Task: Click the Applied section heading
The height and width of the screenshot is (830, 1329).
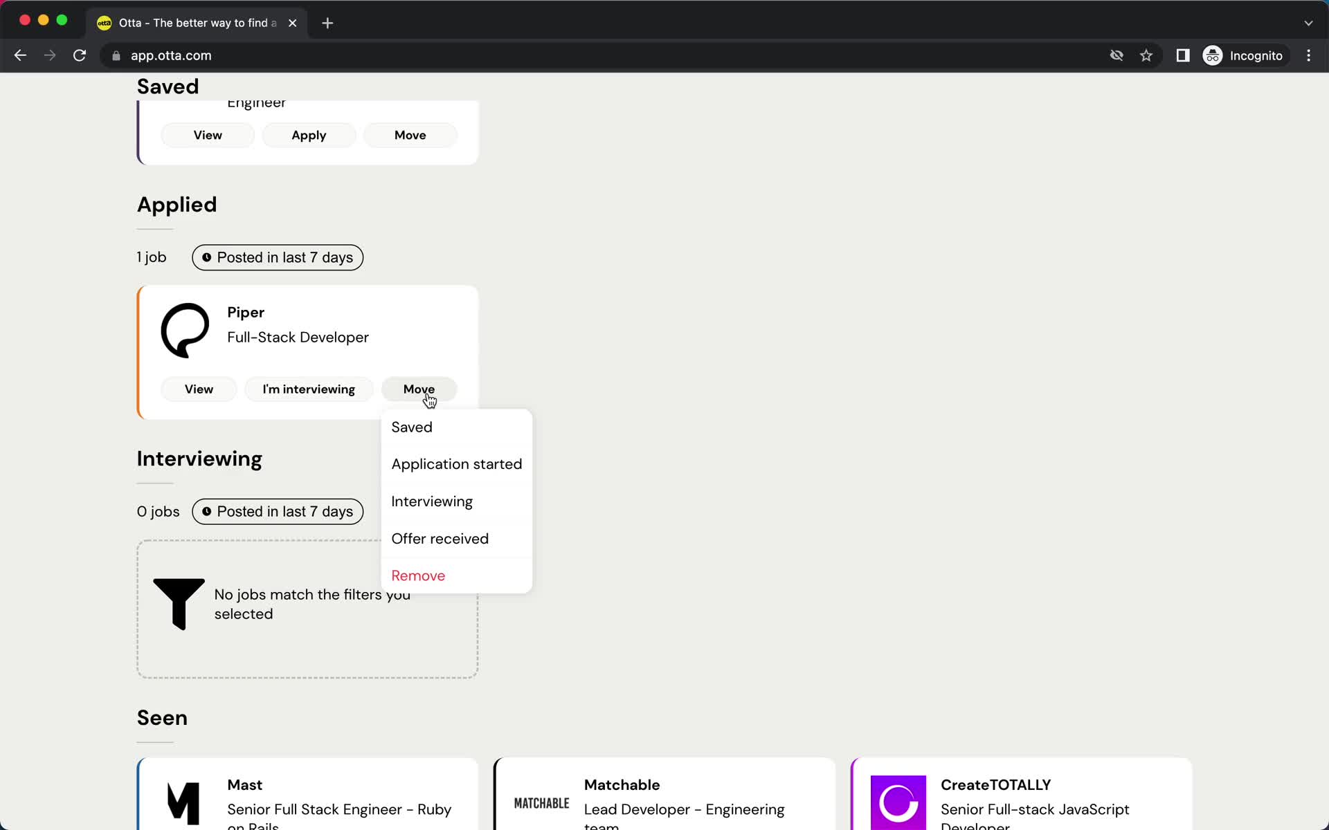Action: pyautogui.click(x=177, y=205)
